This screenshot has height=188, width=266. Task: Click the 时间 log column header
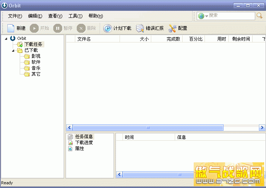click(x=149, y=137)
